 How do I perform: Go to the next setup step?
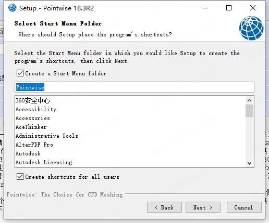203,207
